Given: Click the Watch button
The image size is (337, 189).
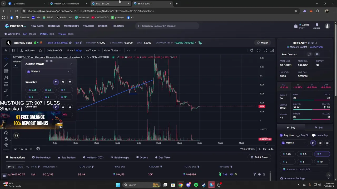Looking at the screenshot, I should [262, 43].
